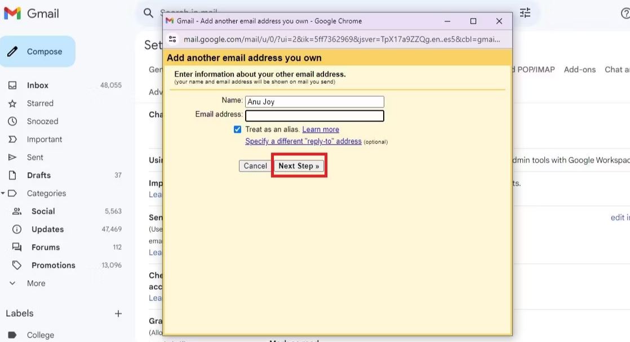The image size is (630, 342).
Task: Open the Learn more alias link
Action: point(321,129)
